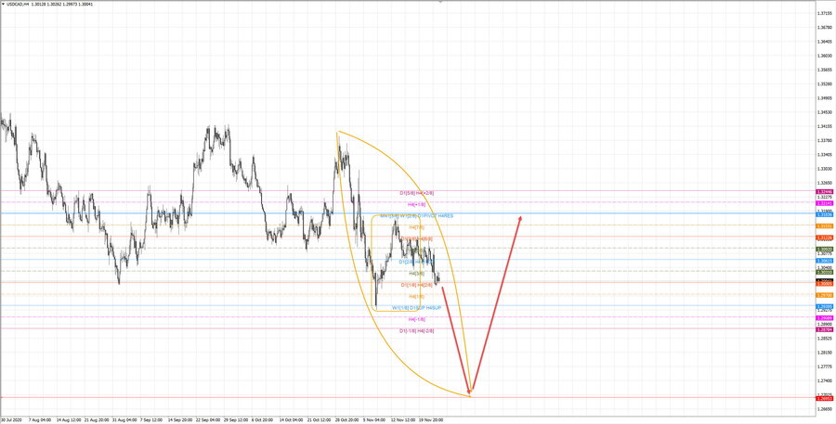The image size is (836, 424).
Task: Click the H4[-1/8] level label
Action: point(416,319)
